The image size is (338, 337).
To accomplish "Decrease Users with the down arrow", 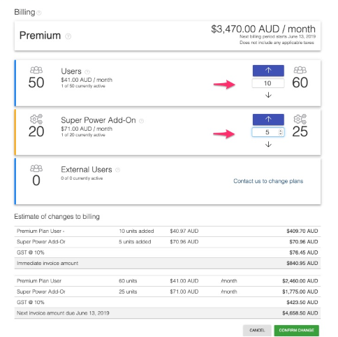I will pos(268,95).
